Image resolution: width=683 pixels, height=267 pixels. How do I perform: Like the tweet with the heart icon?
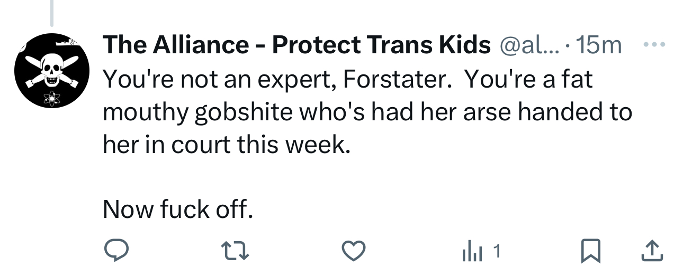(353, 251)
